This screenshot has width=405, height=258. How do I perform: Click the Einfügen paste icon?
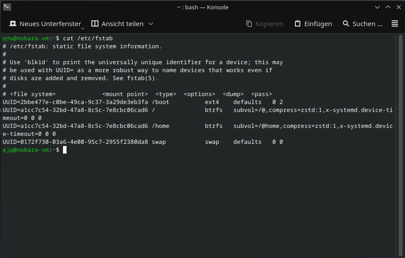(298, 24)
